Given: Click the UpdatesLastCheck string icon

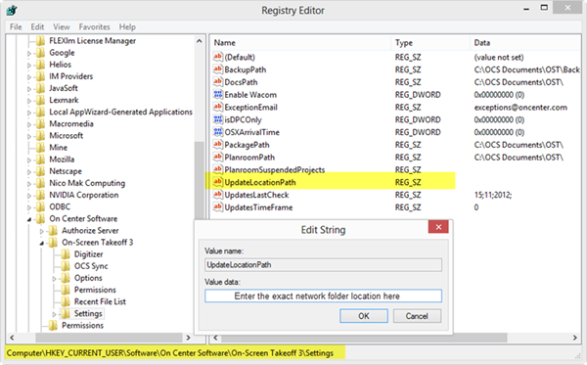Looking at the screenshot, I should click(217, 195).
